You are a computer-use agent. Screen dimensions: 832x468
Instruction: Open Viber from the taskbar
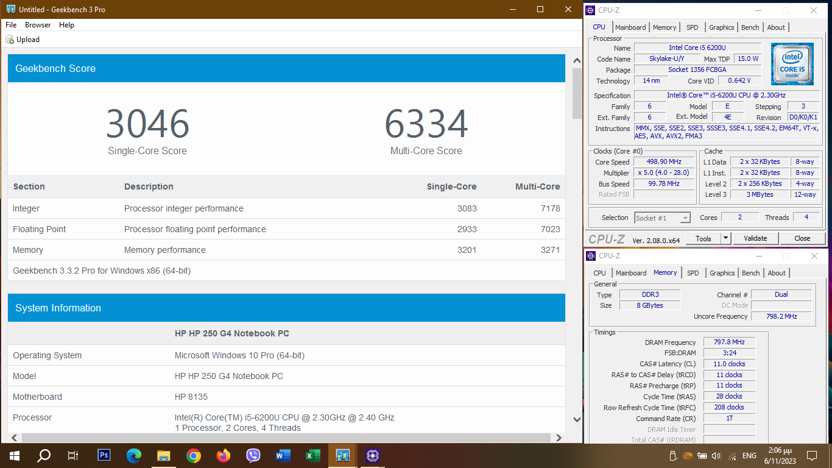click(x=253, y=455)
